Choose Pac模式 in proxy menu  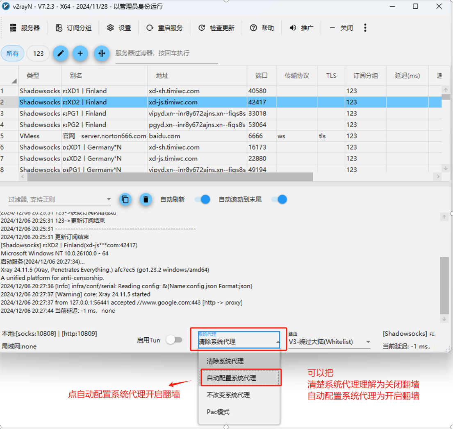click(x=218, y=412)
